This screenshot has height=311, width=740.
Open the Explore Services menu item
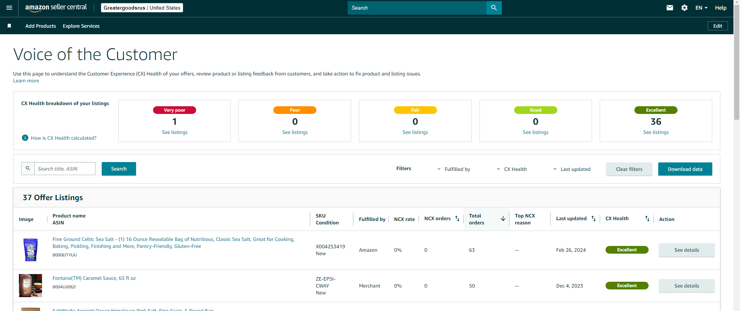click(x=81, y=26)
